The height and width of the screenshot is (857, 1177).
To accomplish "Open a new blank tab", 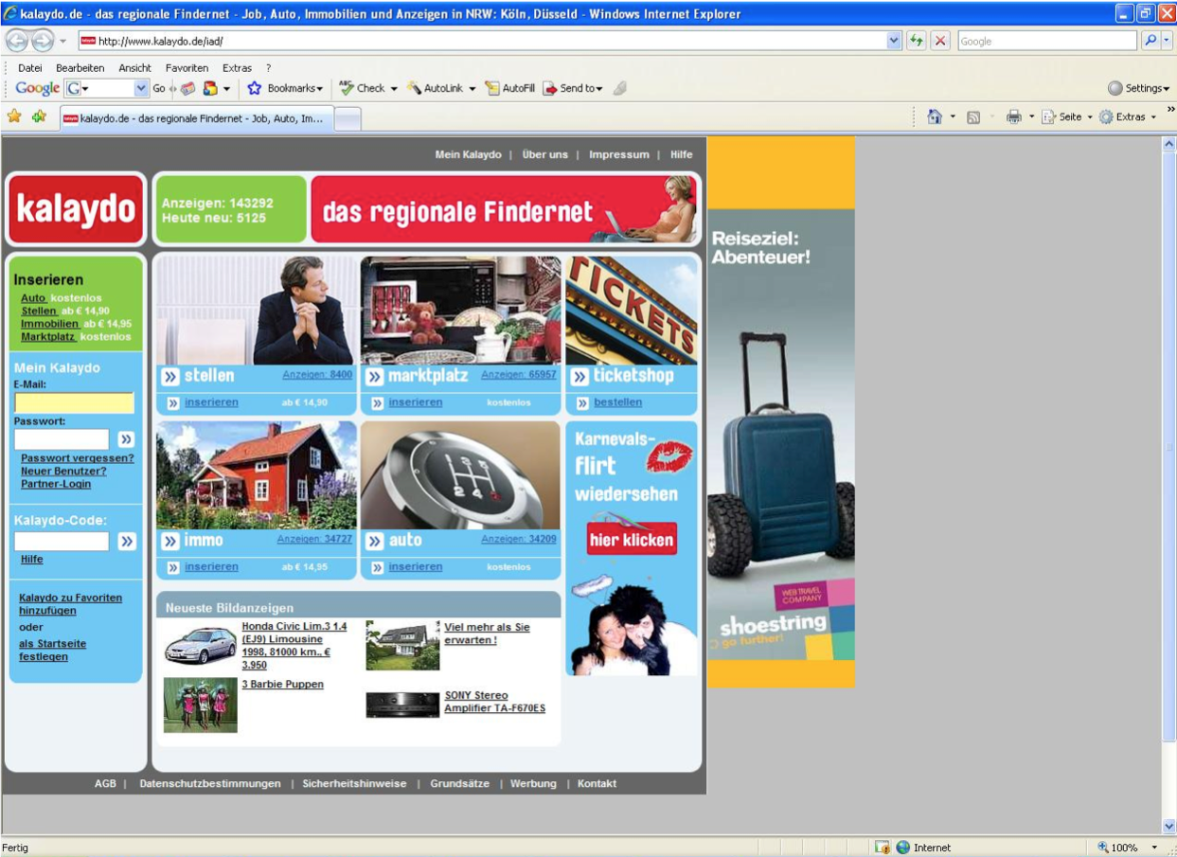I will click(348, 118).
